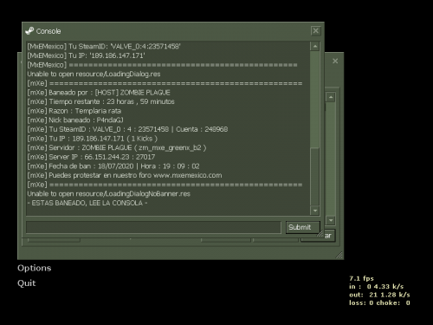Click the partly hidden button ending in 'ar'

tap(329, 236)
